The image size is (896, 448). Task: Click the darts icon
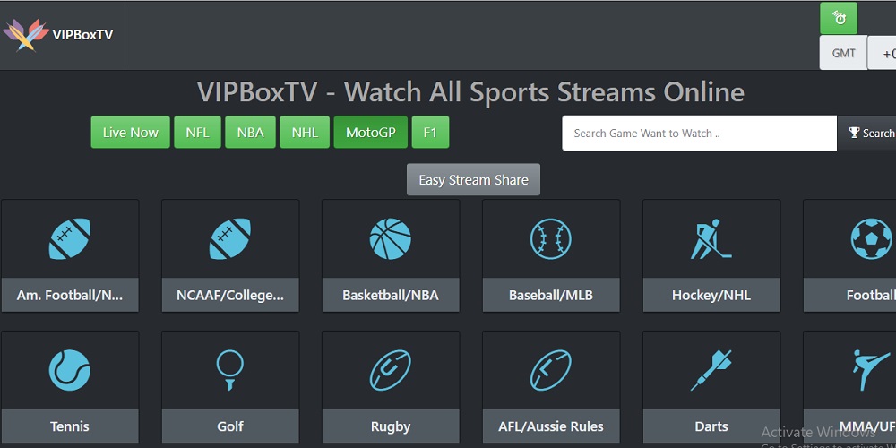point(711,370)
